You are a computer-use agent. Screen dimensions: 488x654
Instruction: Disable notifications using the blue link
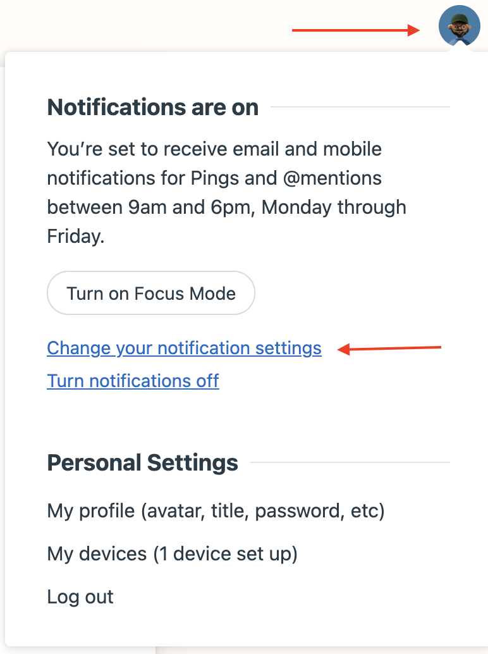pyautogui.click(x=133, y=380)
